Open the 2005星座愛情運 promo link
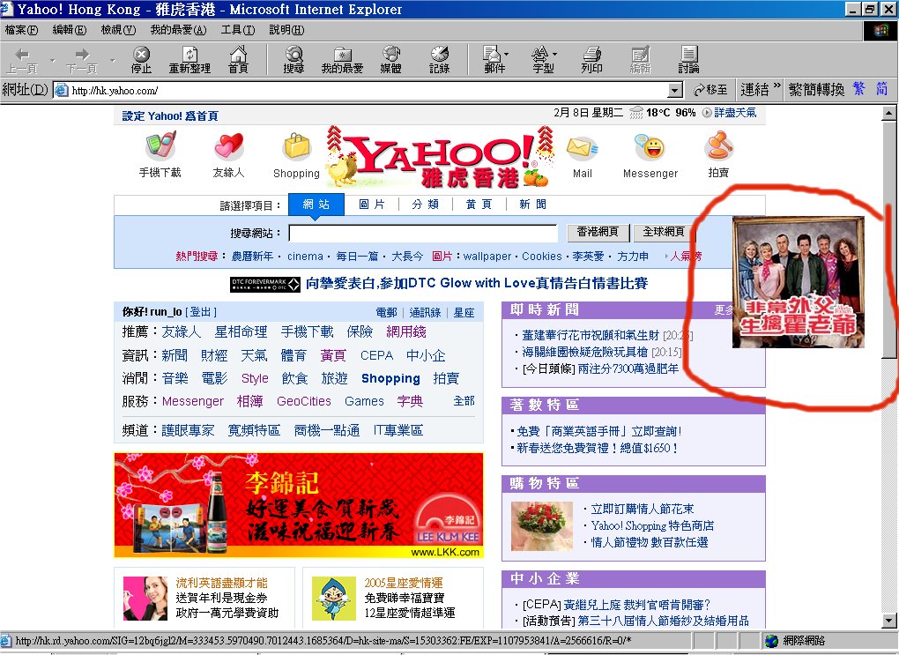 click(404, 583)
